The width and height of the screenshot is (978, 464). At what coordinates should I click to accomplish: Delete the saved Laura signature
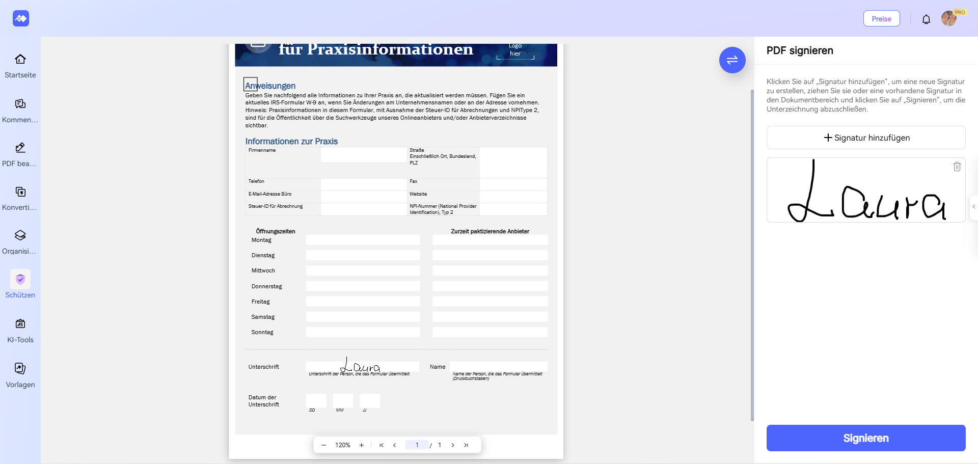957,167
